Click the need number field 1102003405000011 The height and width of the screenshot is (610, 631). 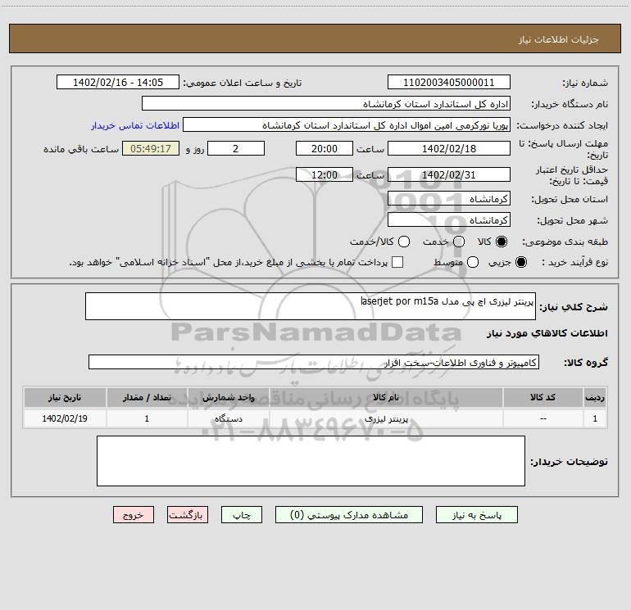tap(449, 82)
